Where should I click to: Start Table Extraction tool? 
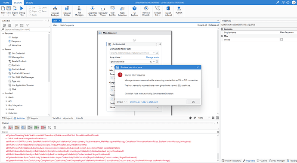[x=122, y=11]
